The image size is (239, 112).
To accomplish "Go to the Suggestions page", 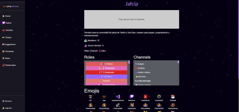I will click(x=10, y=44).
